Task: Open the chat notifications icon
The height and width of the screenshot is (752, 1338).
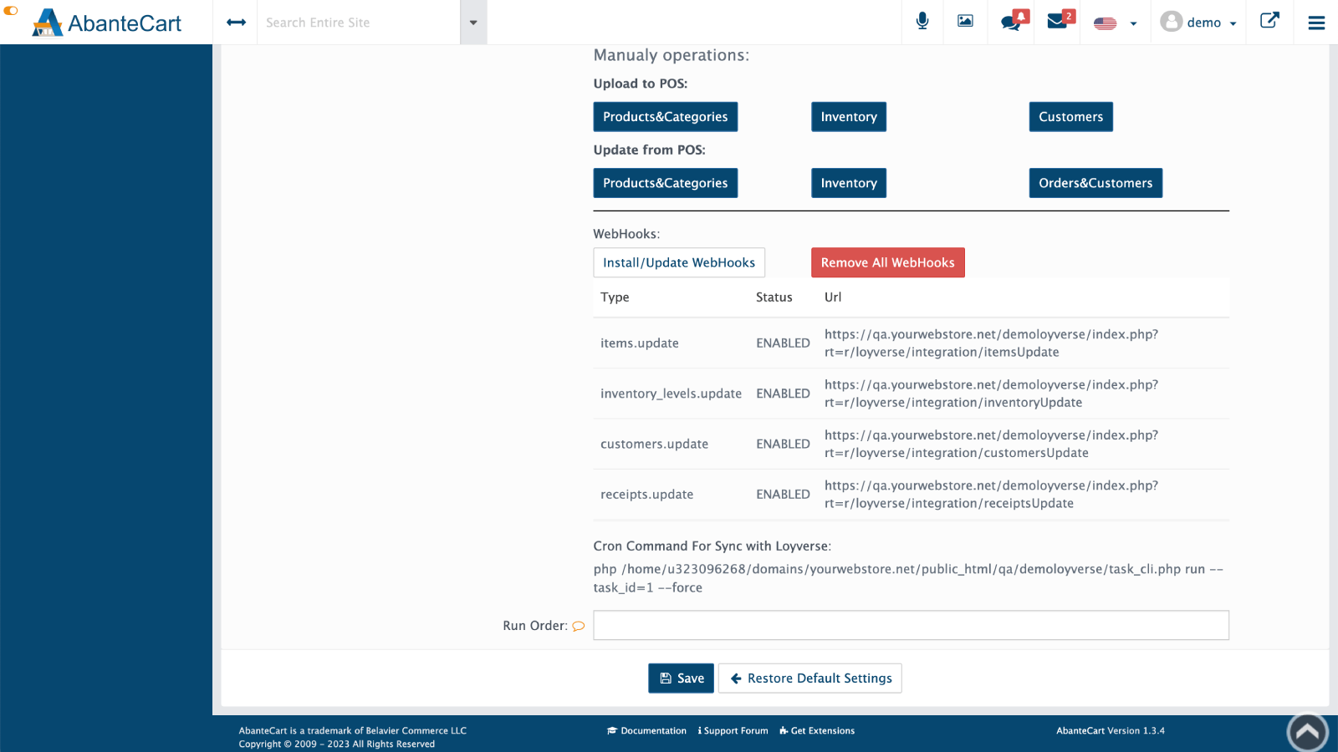Action: (1012, 22)
